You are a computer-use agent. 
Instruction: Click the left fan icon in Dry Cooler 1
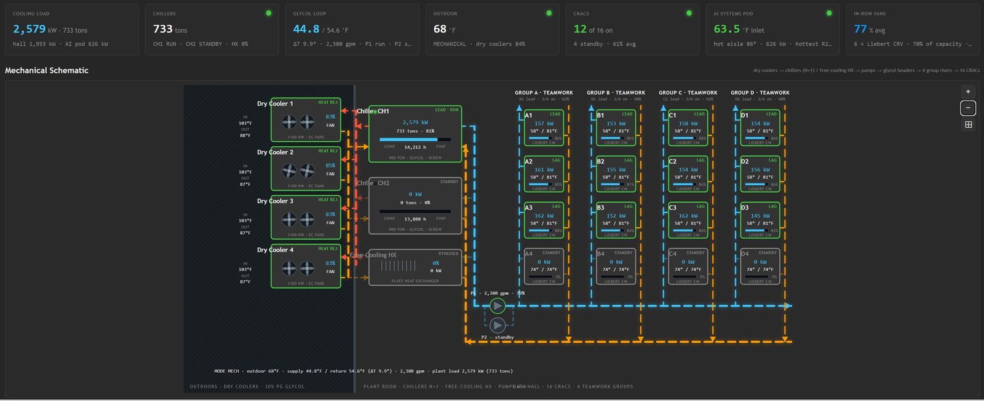click(x=289, y=122)
